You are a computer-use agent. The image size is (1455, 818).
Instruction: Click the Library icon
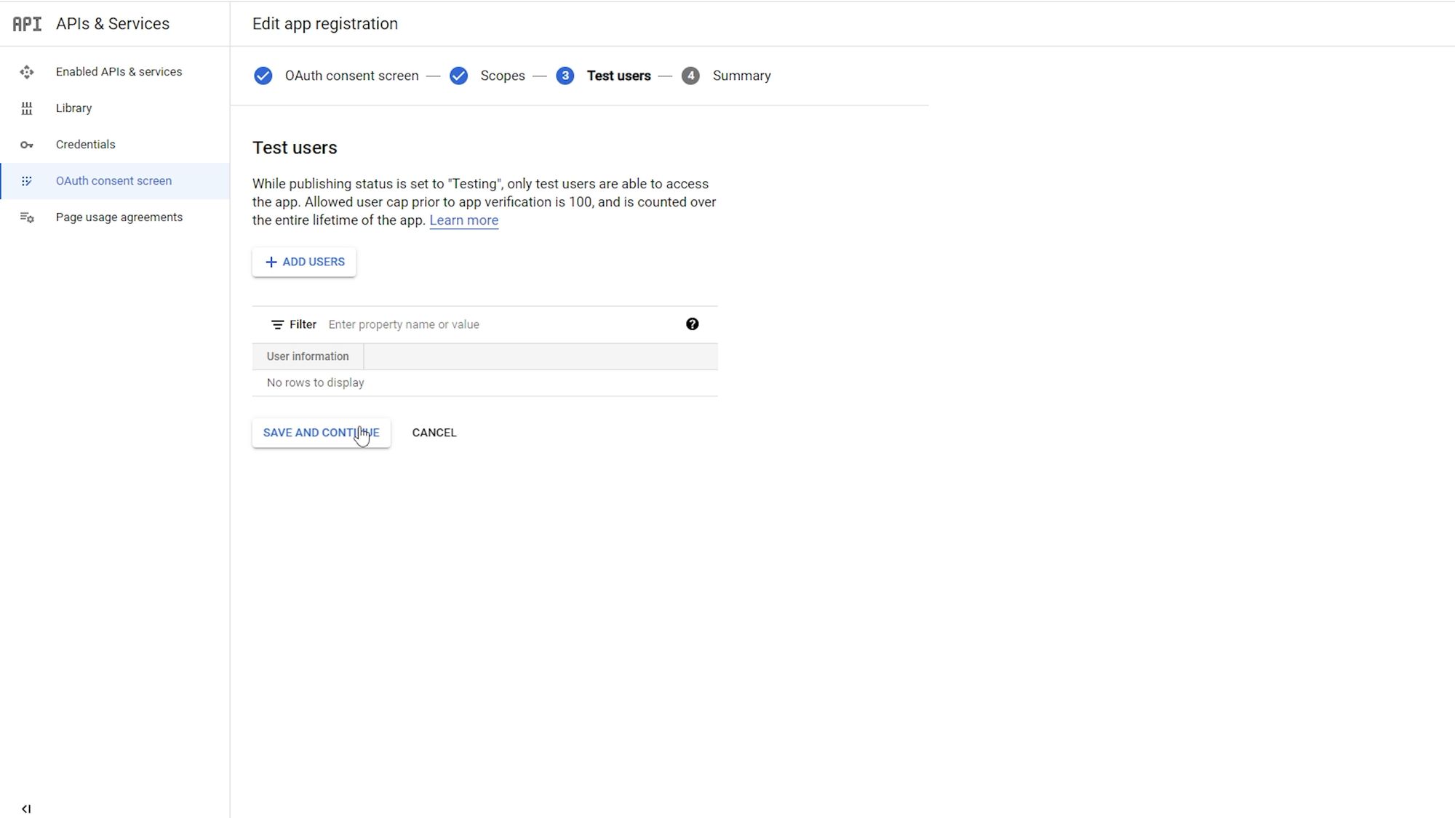(x=27, y=108)
